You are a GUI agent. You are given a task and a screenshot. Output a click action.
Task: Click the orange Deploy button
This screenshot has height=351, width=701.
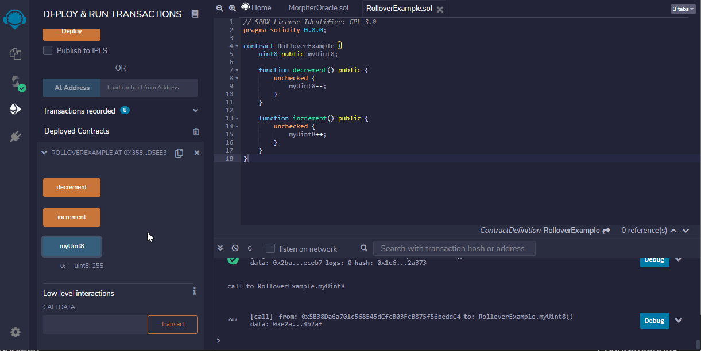72,34
